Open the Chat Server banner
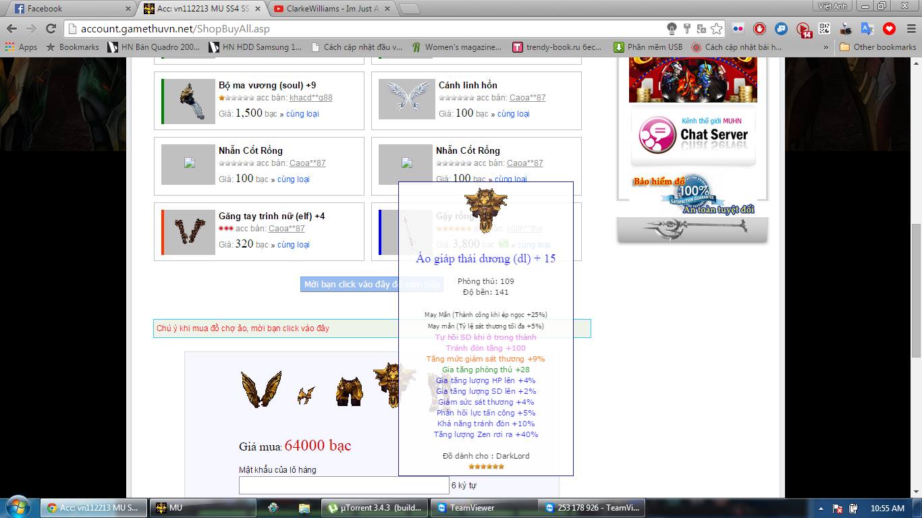This screenshot has width=922, height=518. (693, 135)
